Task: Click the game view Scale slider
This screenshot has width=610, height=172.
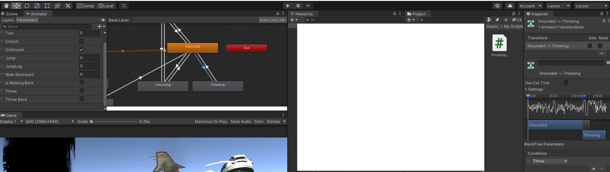Action: [x=114, y=122]
